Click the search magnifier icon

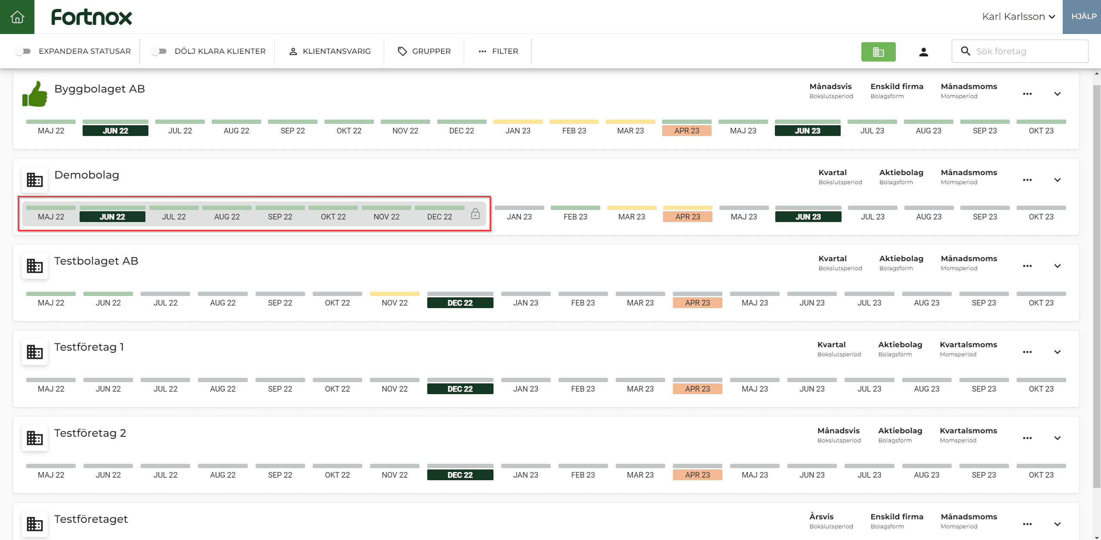pyautogui.click(x=965, y=51)
